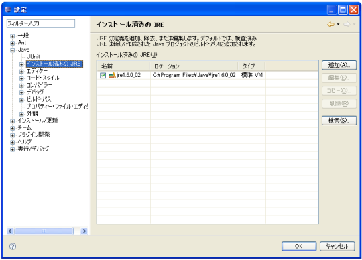362x260 pixels.
Task: Expand the 外観 tree node
Action: click(x=21, y=114)
